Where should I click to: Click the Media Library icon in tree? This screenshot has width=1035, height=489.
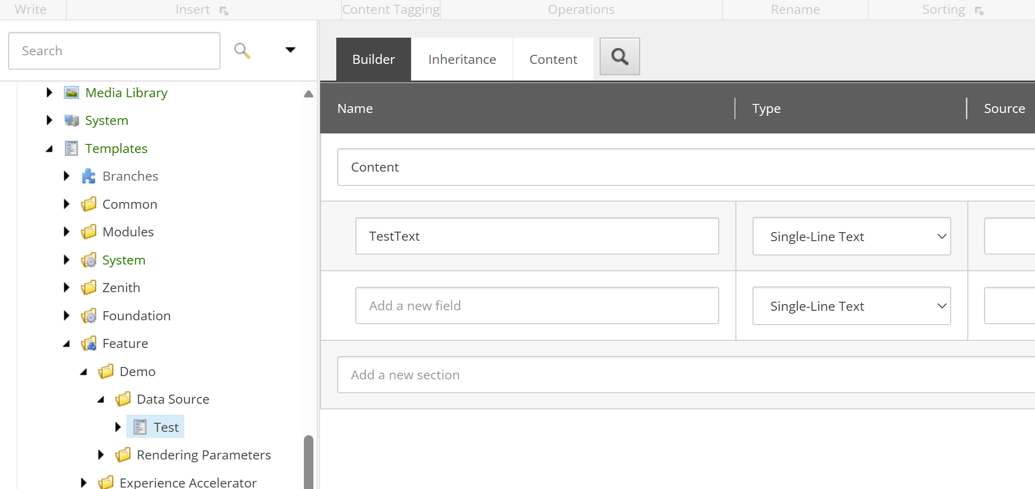click(x=71, y=92)
